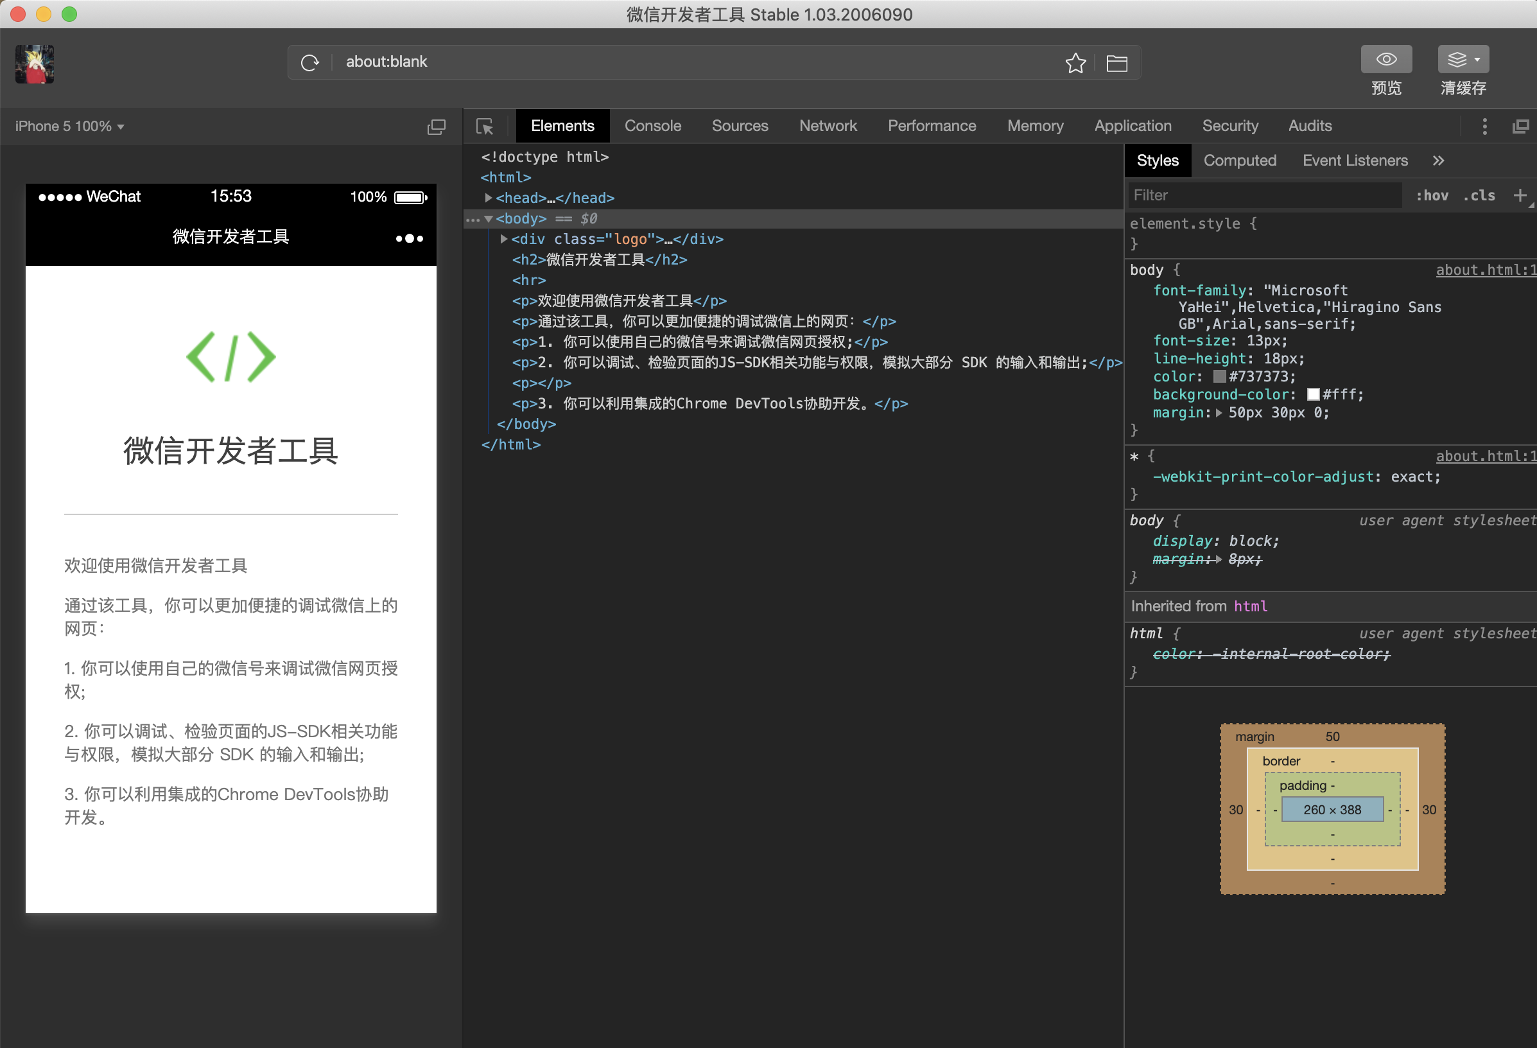The image size is (1537, 1048).
Task: Detach the simulator window icon
Action: 436,127
